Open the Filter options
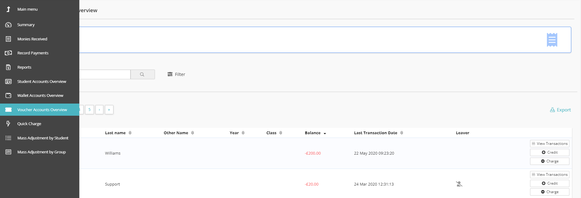The height and width of the screenshot is (198, 581). [x=176, y=74]
